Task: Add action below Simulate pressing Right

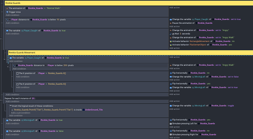Action: coord(175,138)
